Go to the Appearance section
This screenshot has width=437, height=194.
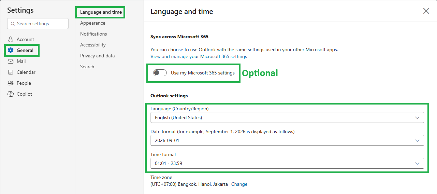click(x=93, y=23)
